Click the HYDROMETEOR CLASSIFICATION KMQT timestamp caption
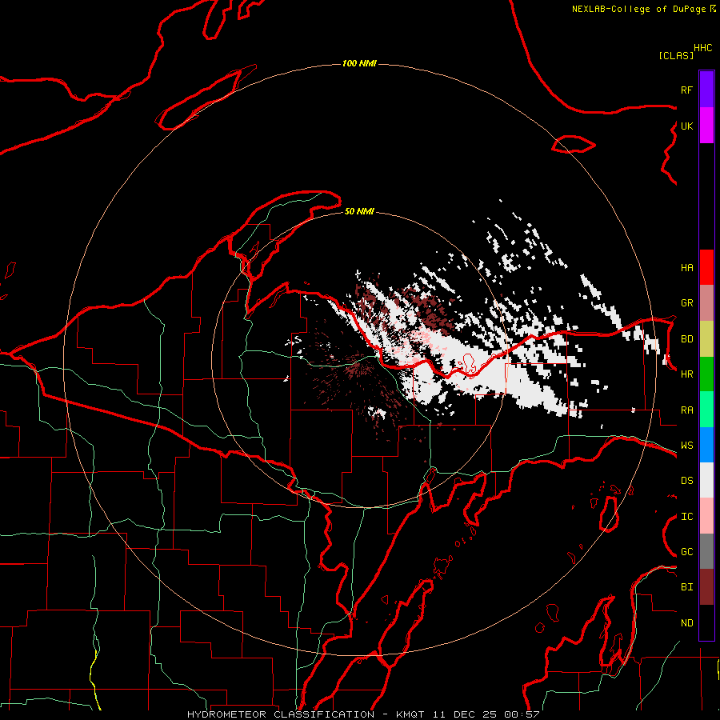 pos(363,714)
